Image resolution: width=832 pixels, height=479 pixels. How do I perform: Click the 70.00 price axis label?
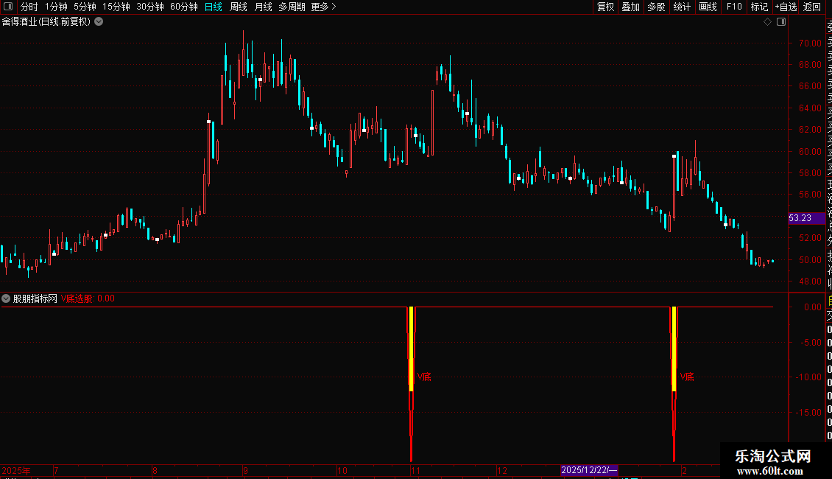(x=810, y=43)
